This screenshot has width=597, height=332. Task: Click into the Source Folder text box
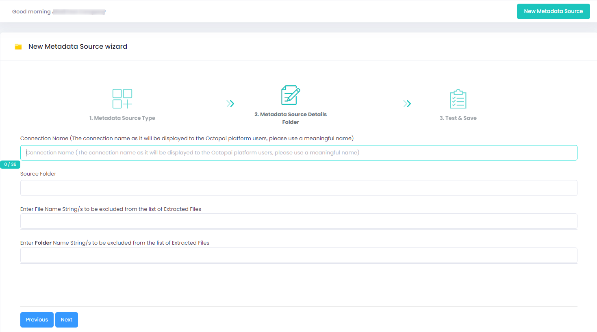click(x=299, y=188)
